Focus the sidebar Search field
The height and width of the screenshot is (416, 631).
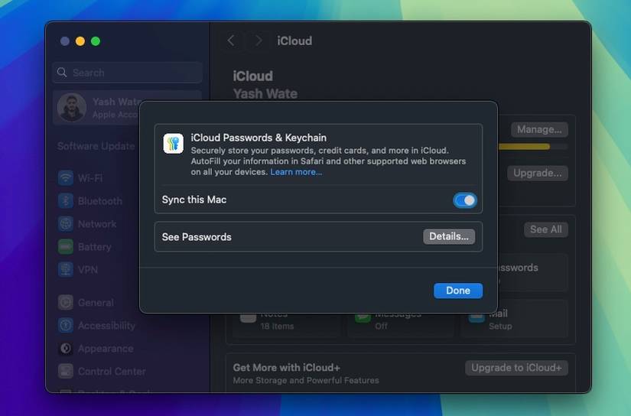click(127, 73)
